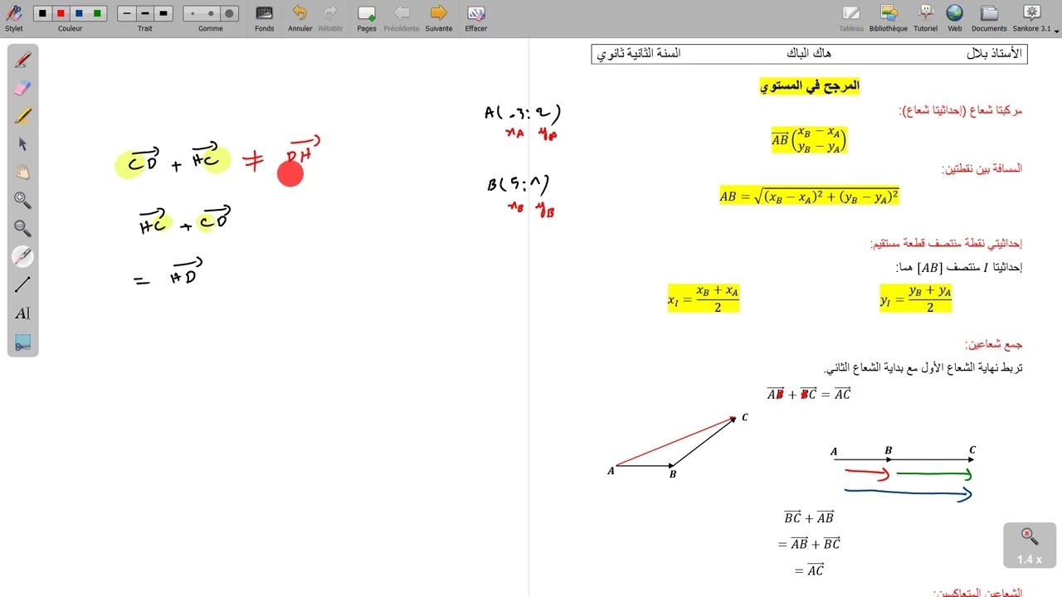
Task: Click the heading جمع شعاعين
Action: point(994,344)
